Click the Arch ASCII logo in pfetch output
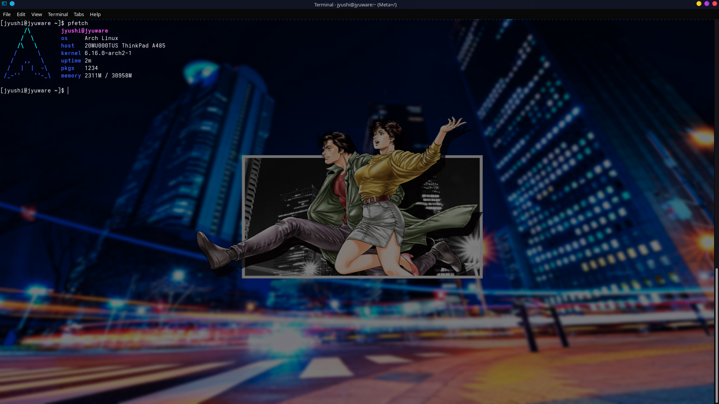The width and height of the screenshot is (719, 404). point(27,53)
